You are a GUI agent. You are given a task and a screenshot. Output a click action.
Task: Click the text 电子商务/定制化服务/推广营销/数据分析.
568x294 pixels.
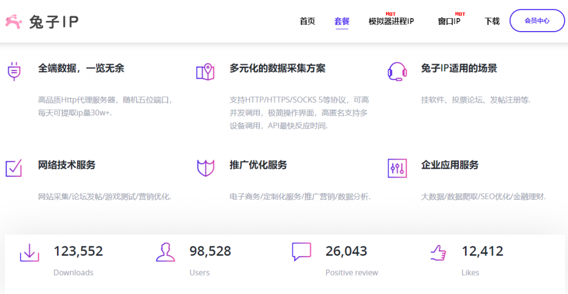(300, 197)
